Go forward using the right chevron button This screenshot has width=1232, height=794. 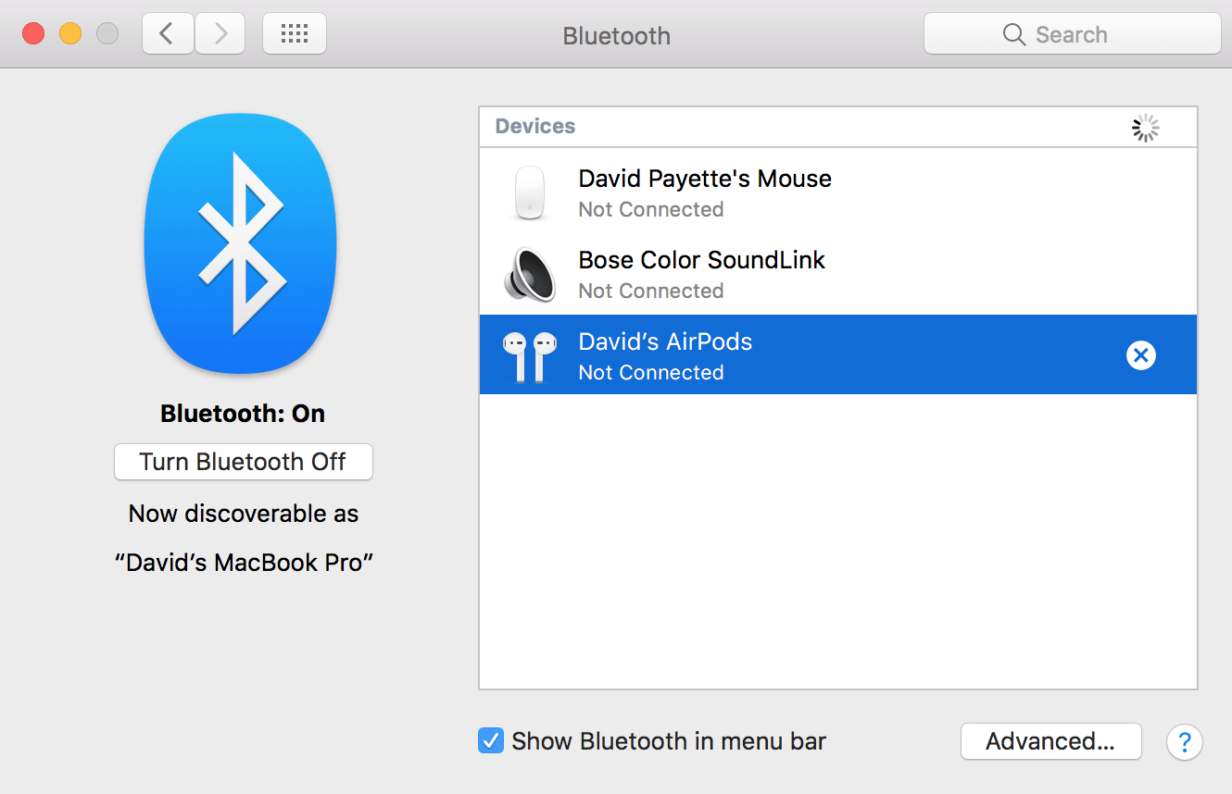click(x=220, y=34)
